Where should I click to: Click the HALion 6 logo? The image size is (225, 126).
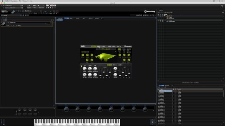[x=5, y=12]
